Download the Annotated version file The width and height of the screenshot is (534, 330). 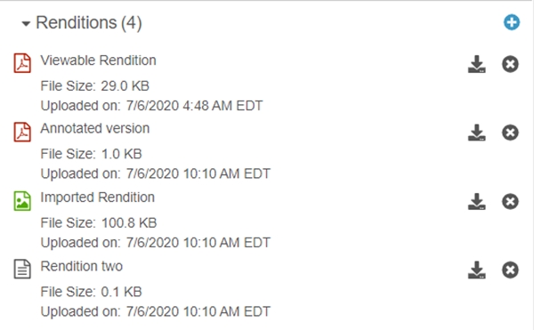(x=477, y=133)
